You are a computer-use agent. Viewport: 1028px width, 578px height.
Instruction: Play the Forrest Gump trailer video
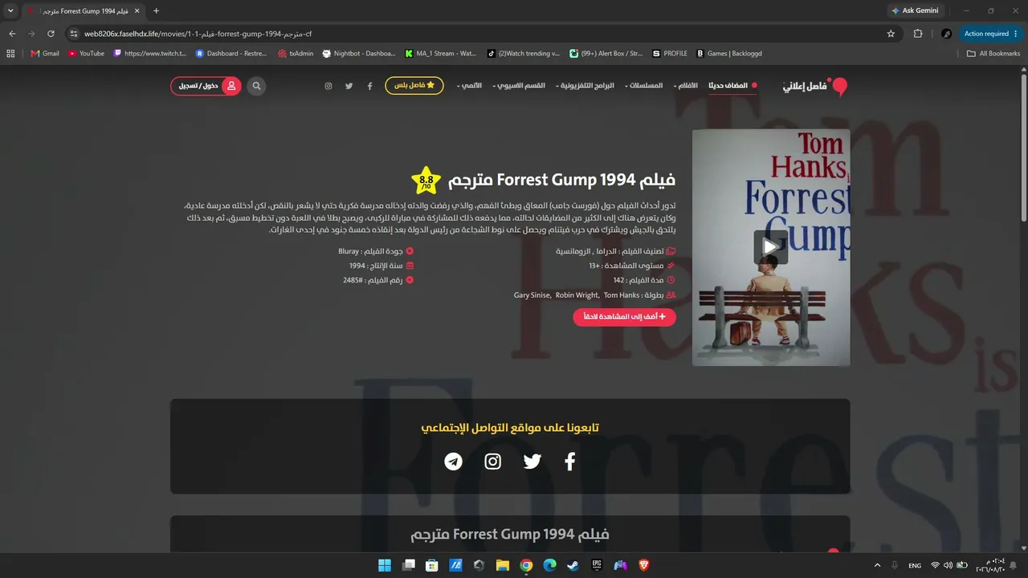[x=771, y=247]
